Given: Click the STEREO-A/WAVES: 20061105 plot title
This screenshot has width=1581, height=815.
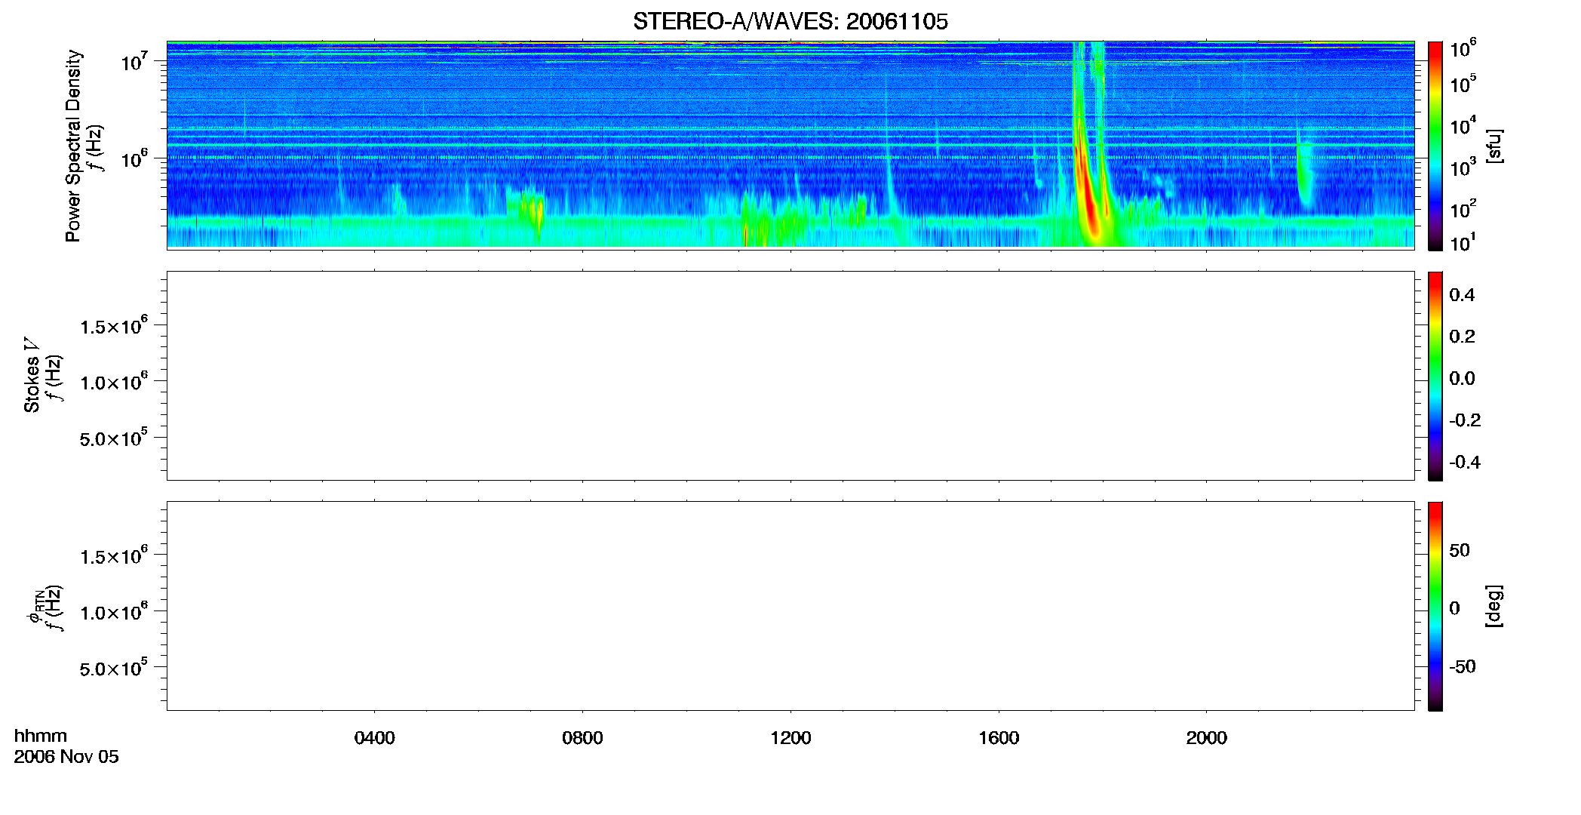Looking at the screenshot, I should tap(790, 21).
